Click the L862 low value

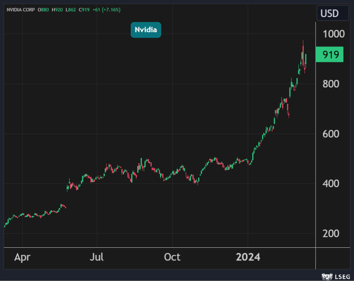pyautogui.click(x=71, y=10)
